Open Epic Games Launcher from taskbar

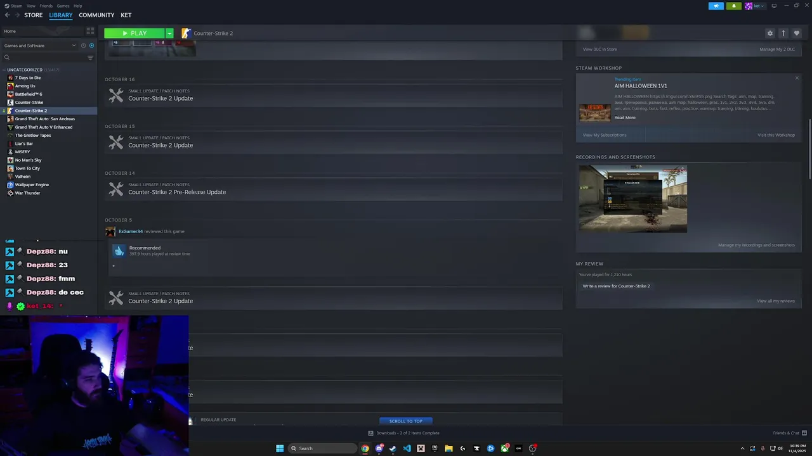(x=435, y=448)
